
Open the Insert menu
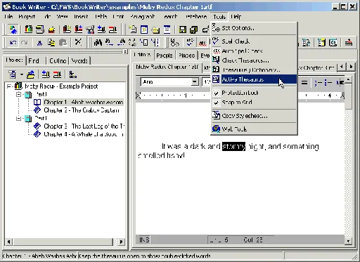tap(81, 17)
